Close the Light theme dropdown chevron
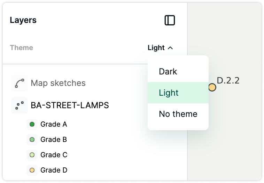Viewport: 264px width, 183px height. (170, 48)
